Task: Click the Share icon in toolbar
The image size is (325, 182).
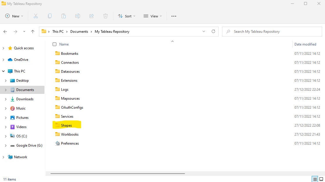Action: coord(92,16)
